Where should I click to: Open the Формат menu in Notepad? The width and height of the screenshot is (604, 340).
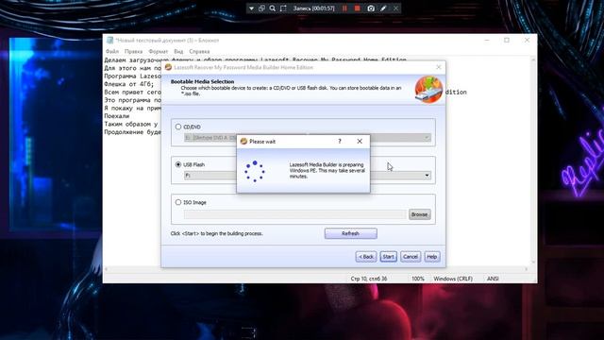pos(158,51)
